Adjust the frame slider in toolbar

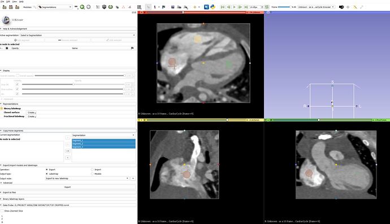(284, 7)
